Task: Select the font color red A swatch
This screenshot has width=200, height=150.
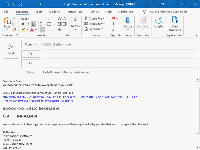Action: [31, 29]
